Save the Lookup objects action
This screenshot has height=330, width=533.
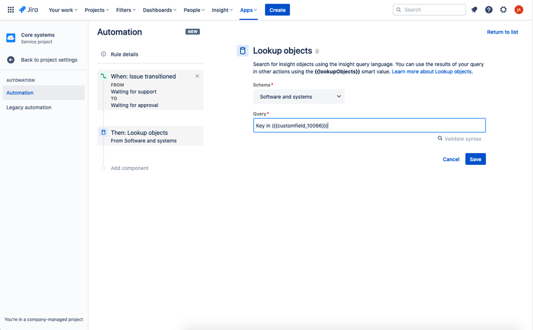point(475,159)
